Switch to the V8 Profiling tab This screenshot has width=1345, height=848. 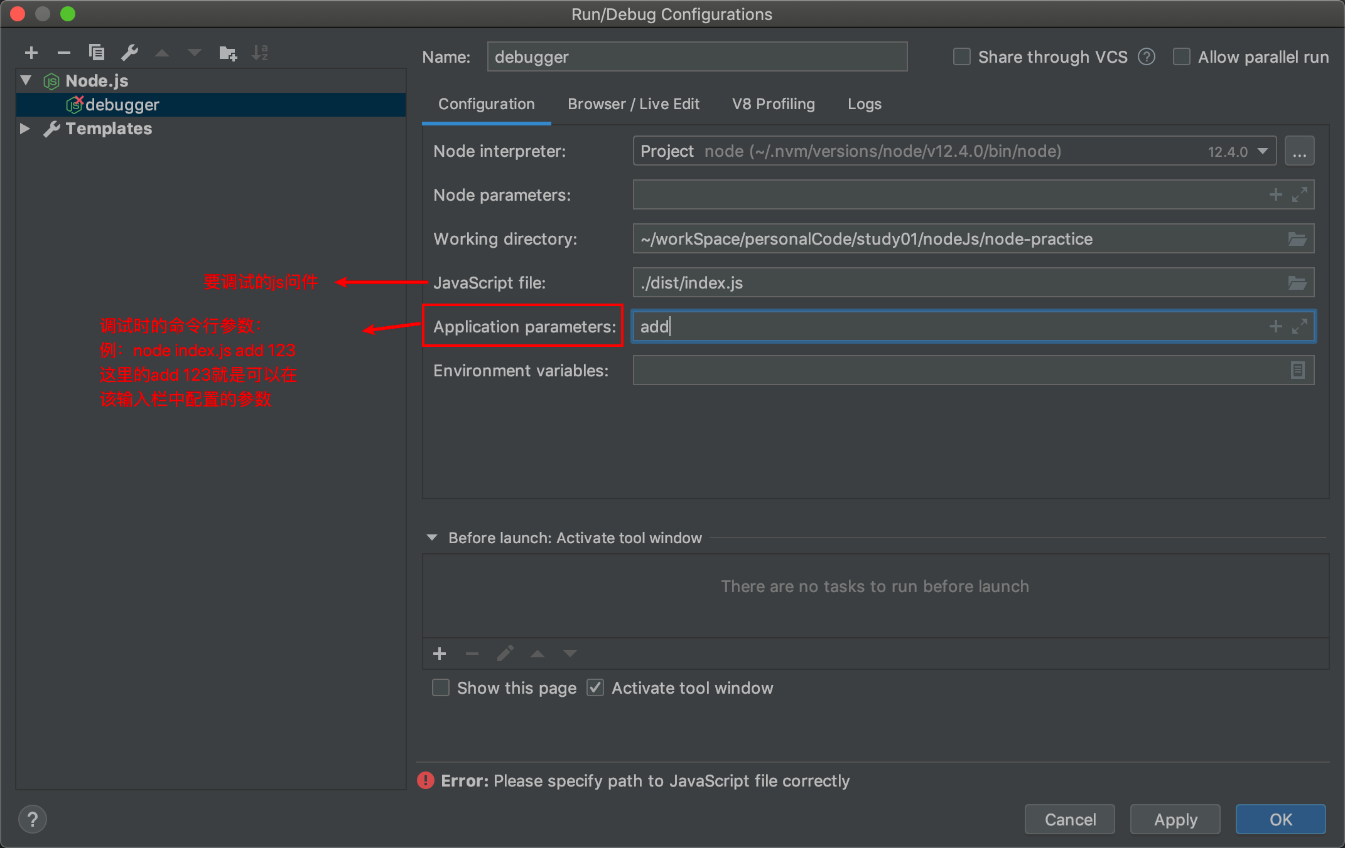coord(773,104)
